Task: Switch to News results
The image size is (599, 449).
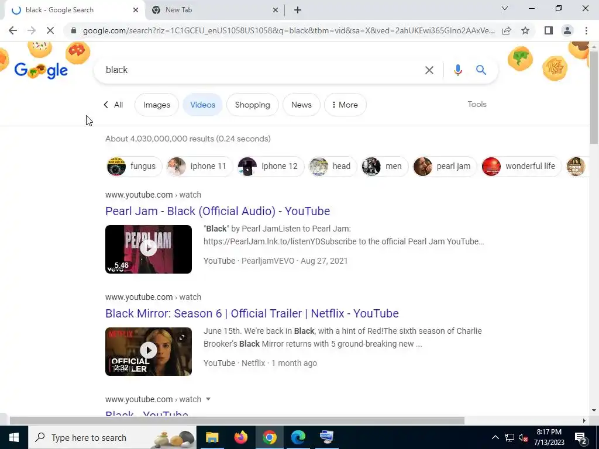Action: 301,105
